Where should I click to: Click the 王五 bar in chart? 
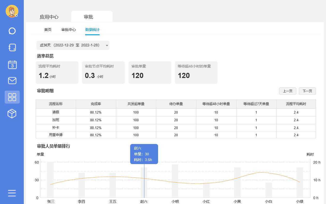pos(113,185)
